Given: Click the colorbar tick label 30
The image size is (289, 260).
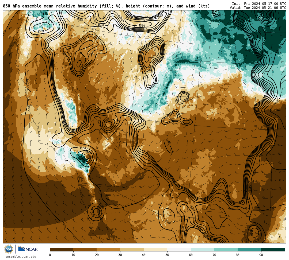Looking at the screenshot, I should point(120,255).
